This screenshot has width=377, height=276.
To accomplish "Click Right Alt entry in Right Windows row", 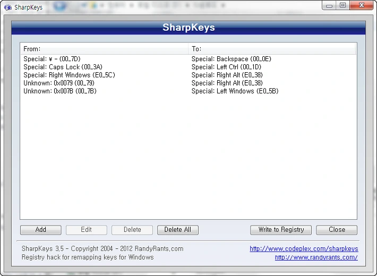I will coord(227,75).
